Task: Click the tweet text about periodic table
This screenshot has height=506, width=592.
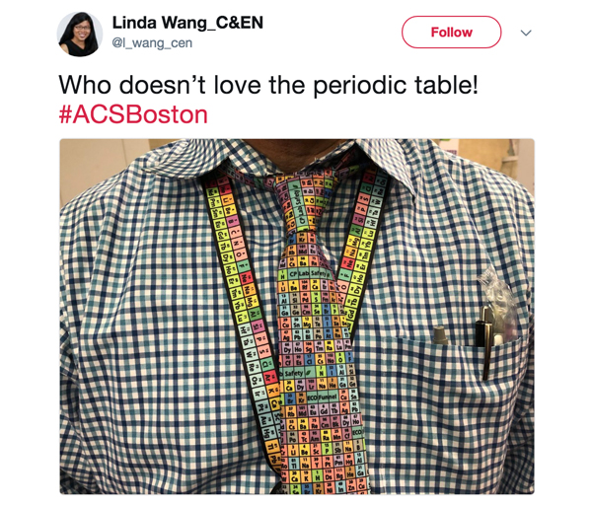Action: tap(268, 85)
